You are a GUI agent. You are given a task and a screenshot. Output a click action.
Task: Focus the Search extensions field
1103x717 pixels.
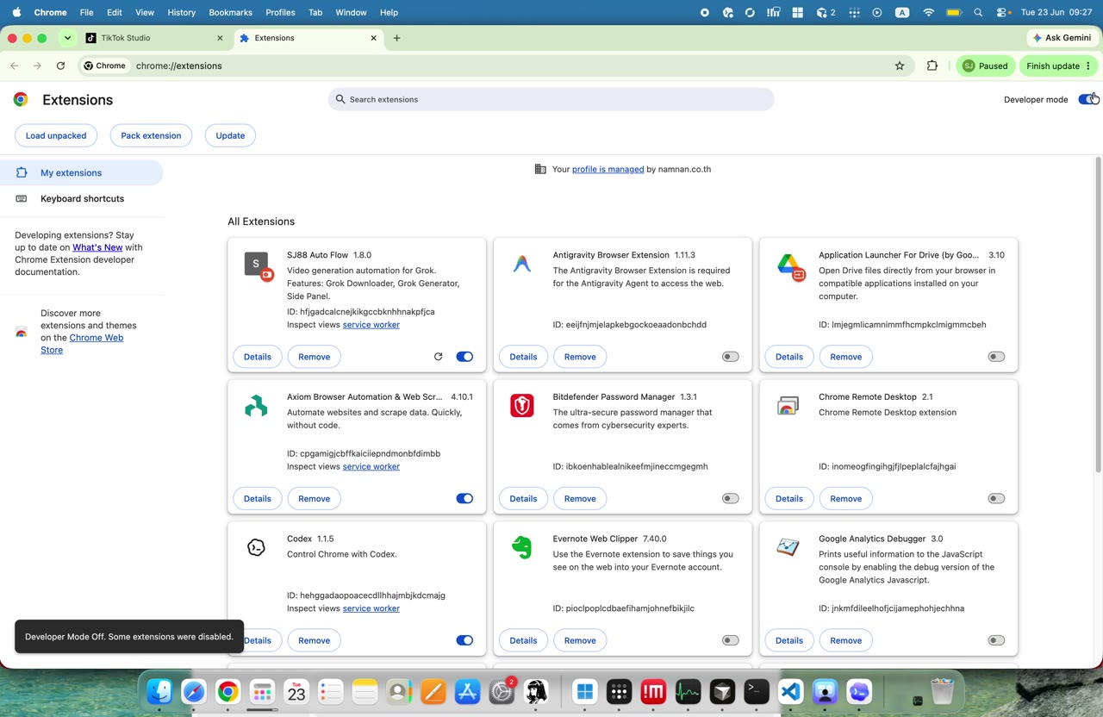[x=551, y=99]
